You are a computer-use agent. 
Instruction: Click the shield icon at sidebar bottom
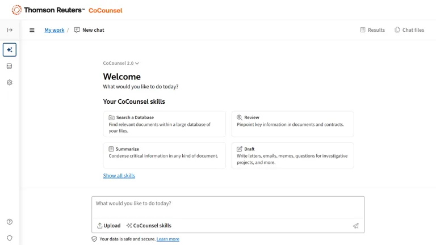coord(10,238)
